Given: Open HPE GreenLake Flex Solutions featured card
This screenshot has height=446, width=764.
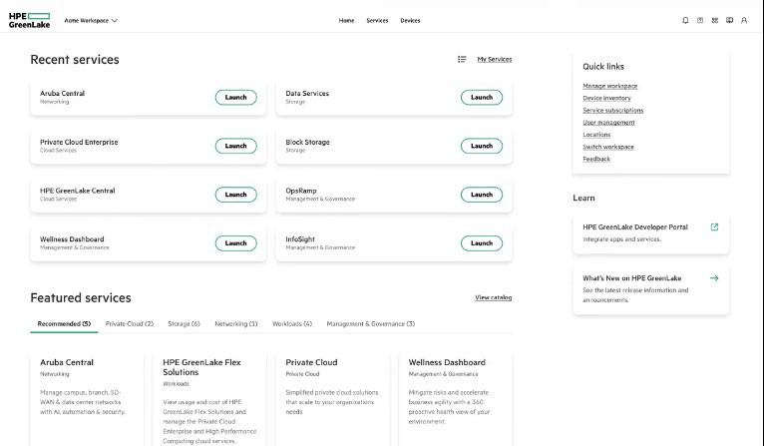Looking at the screenshot, I should (209, 400).
